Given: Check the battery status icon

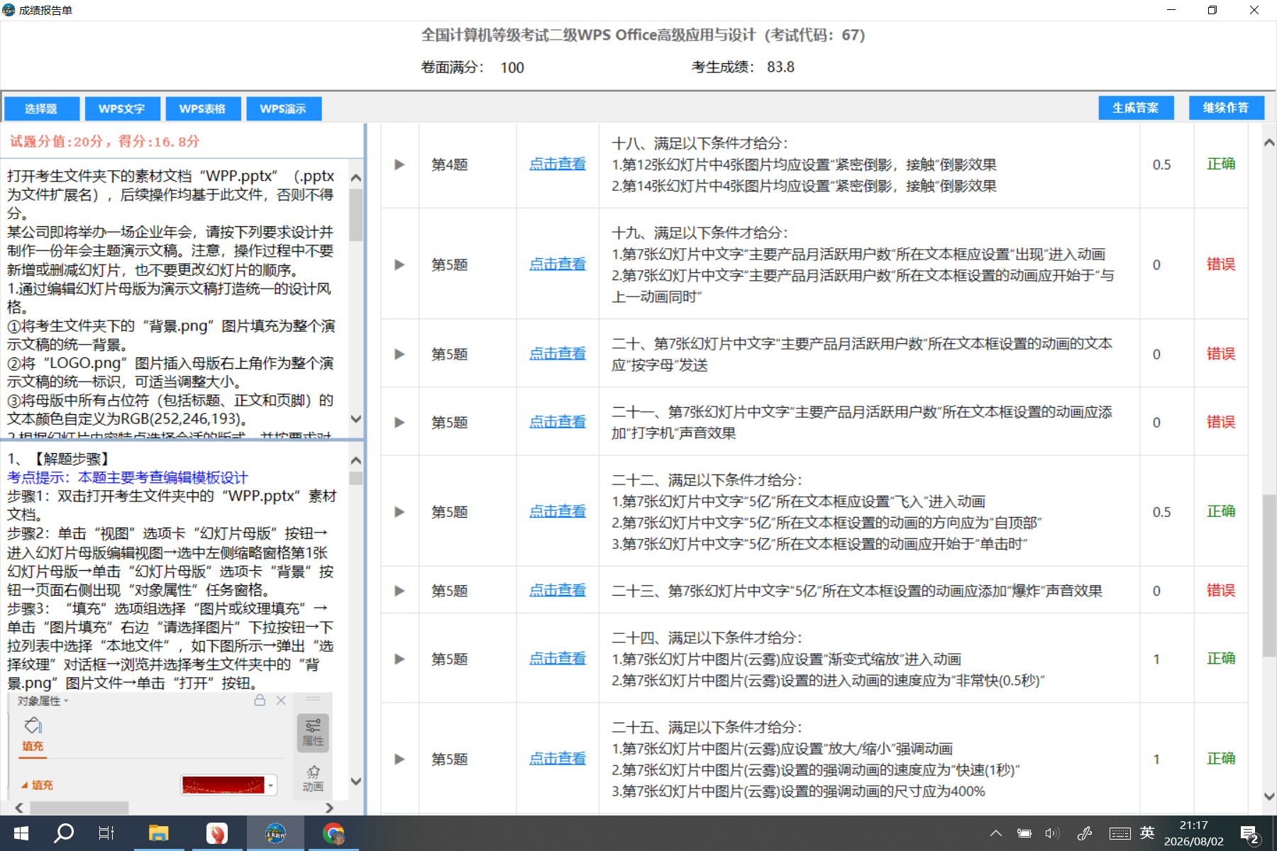Looking at the screenshot, I should click(x=1024, y=833).
